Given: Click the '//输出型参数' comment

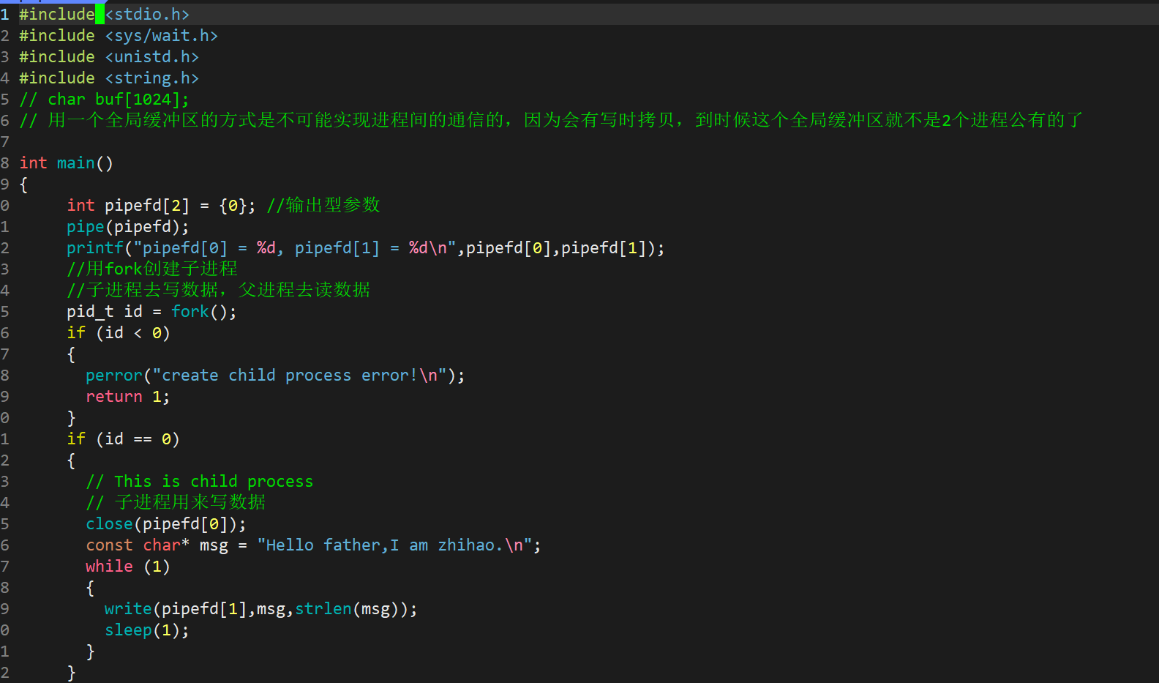Looking at the screenshot, I should (x=323, y=205).
